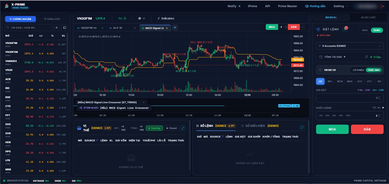Click the logout icon in top bar
This screenshot has height=184, width=389.
pyautogui.click(x=383, y=6)
